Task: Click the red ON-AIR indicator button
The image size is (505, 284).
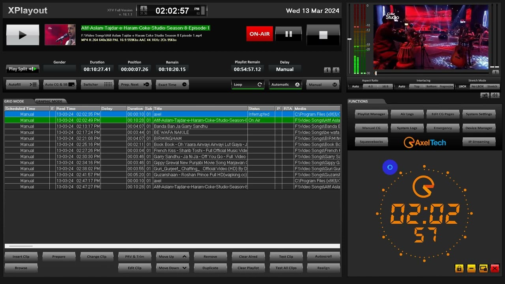Action: (259, 34)
